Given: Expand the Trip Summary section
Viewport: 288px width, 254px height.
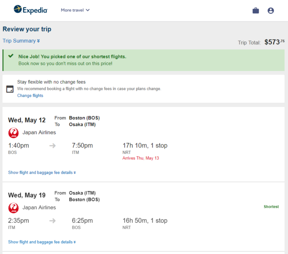Looking at the screenshot, I should coord(21,41).
